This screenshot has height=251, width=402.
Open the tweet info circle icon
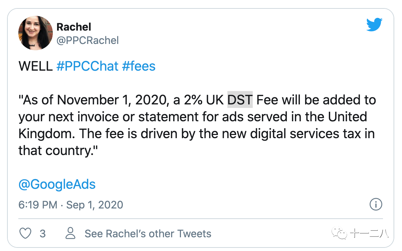376,205
